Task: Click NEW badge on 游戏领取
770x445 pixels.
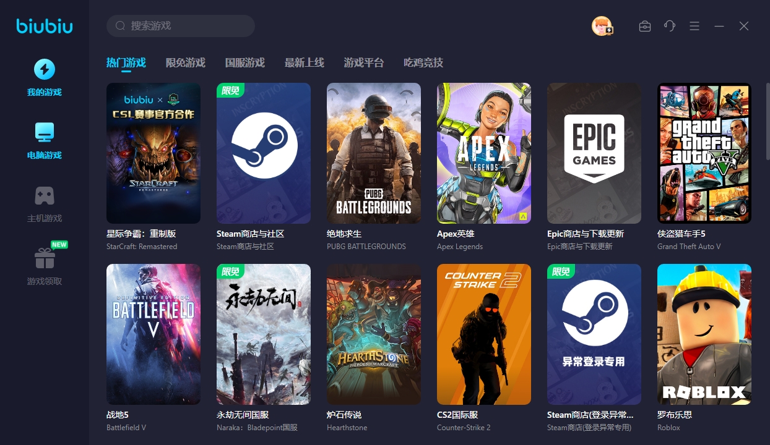Action: pos(59,245)
